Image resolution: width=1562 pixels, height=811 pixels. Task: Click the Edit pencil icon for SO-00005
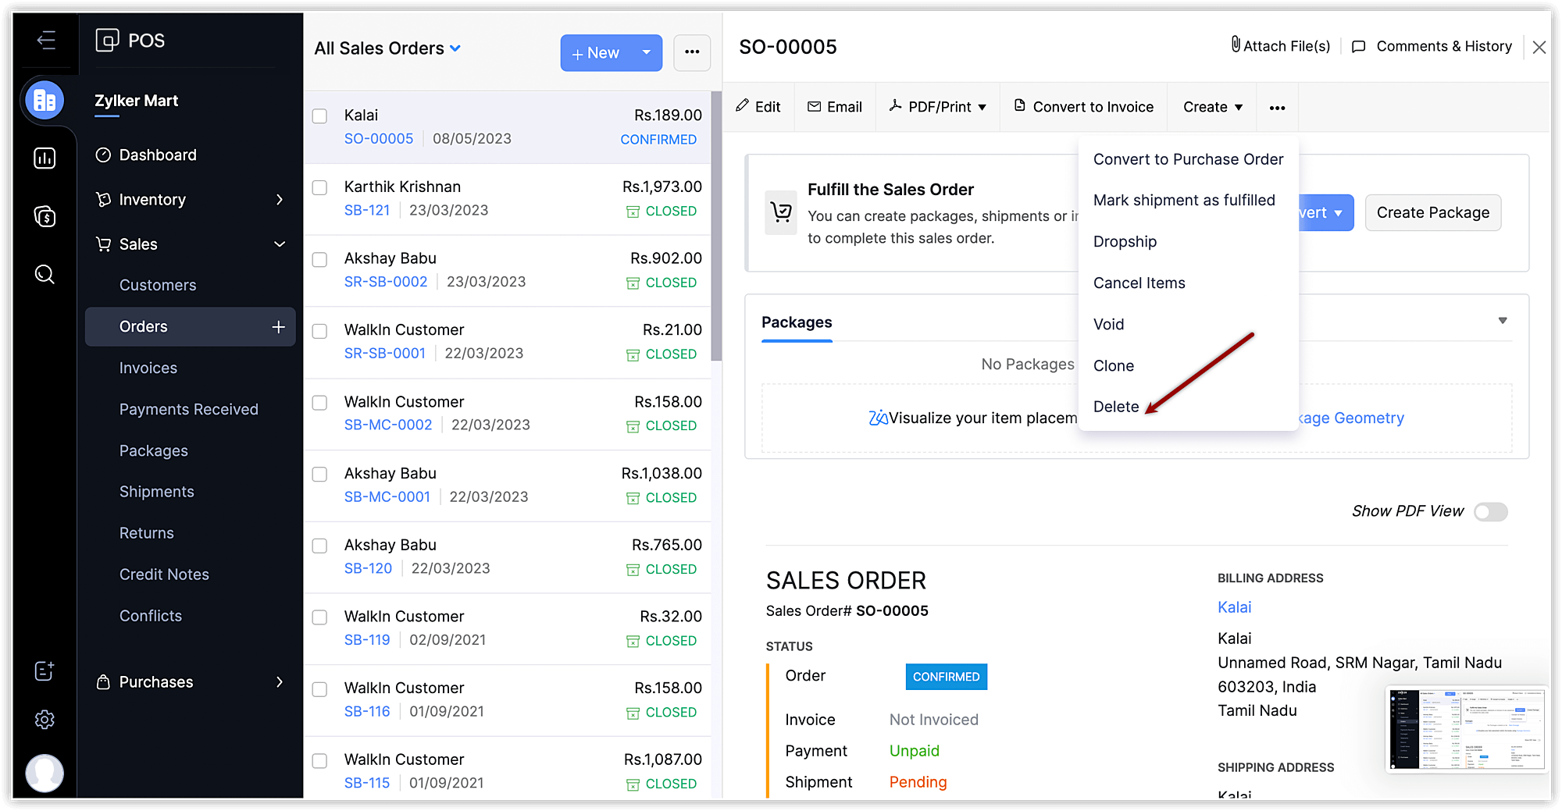click(x=743, y=106)
